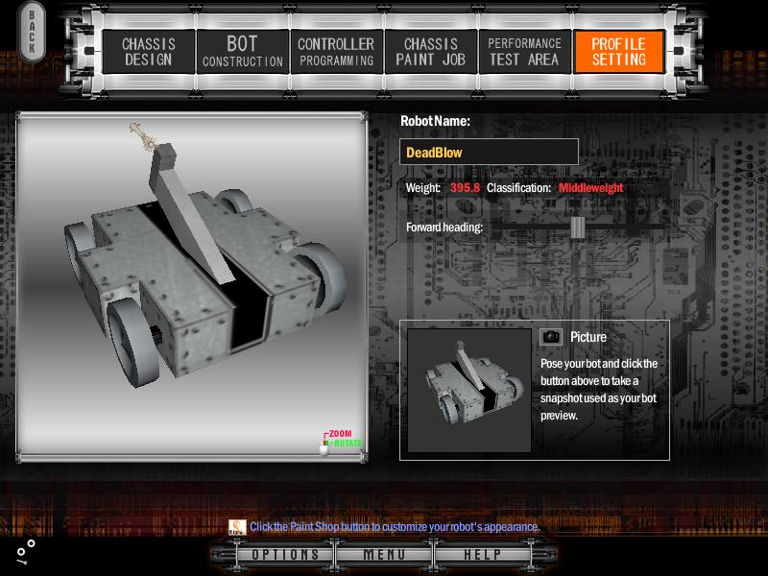
Task: Open the Chassis Design tab
Action: [x=149, y=52]
